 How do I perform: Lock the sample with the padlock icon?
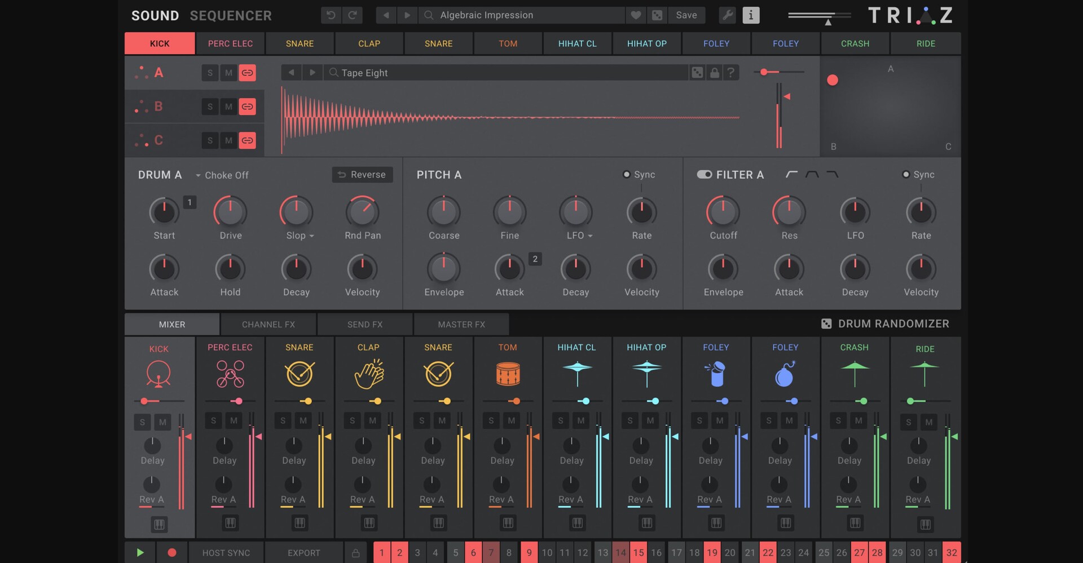coord(714,73)
